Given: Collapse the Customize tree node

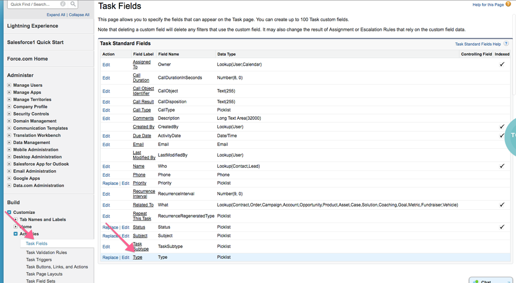Looking at the screenshot, I should (x=9, y=212).
